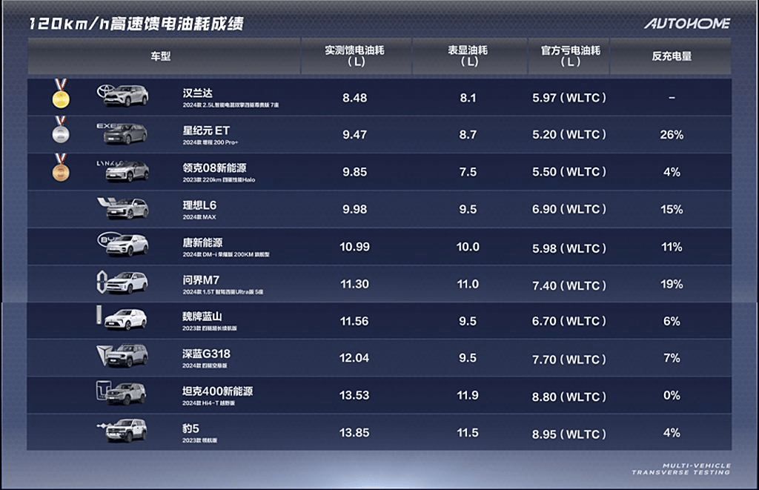
Task: Click the official value 8.95 (WLTC)
Action: (569, 434)
